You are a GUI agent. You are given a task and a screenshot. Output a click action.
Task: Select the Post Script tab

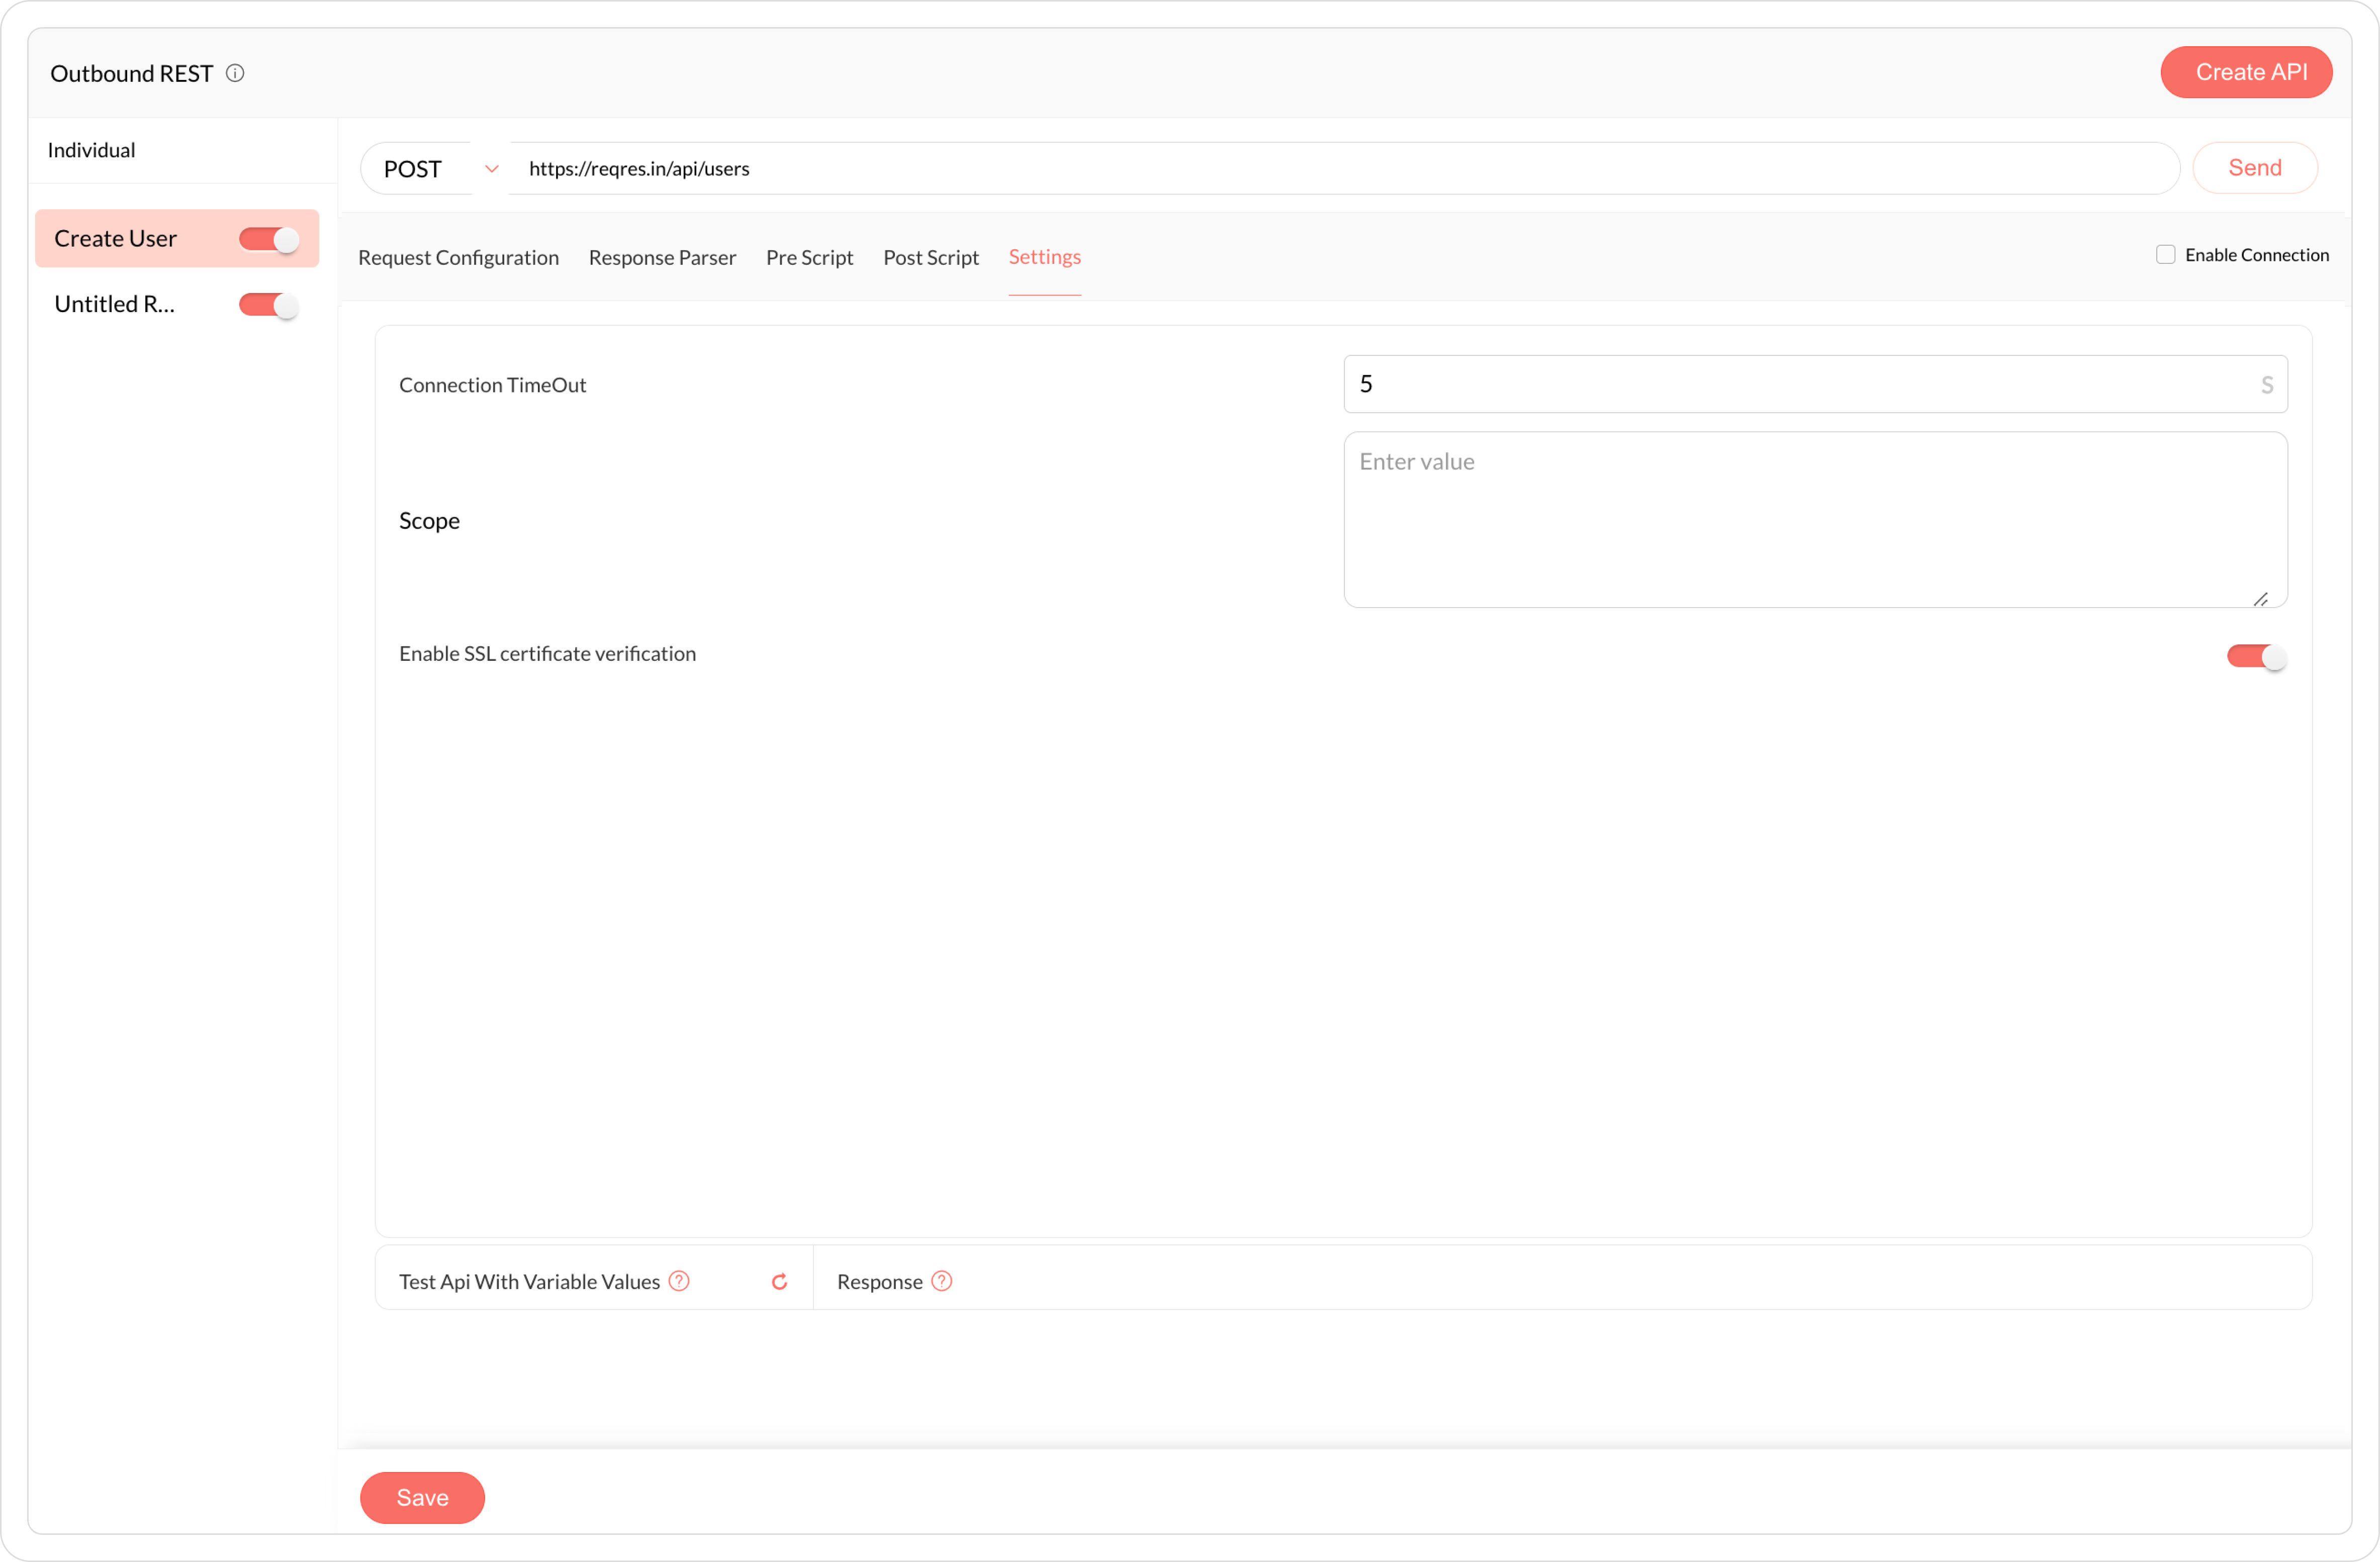point(930,258)
